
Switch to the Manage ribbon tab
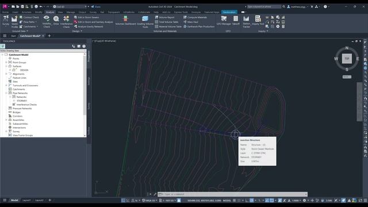[71, 12]
